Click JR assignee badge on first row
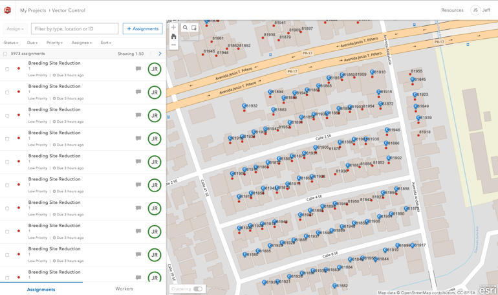This screenshot has width=498, height=295. pos(155,69)
